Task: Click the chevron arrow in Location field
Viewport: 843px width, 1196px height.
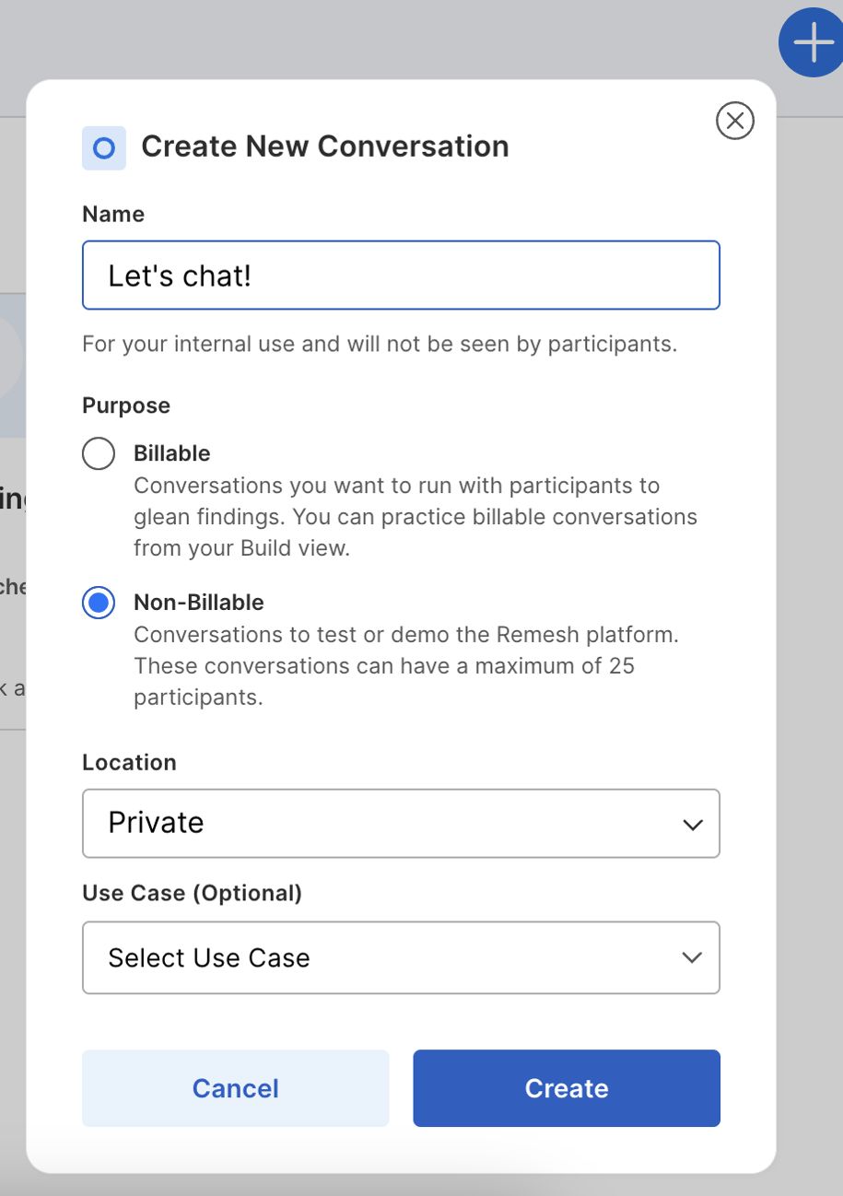Action: 693,825
